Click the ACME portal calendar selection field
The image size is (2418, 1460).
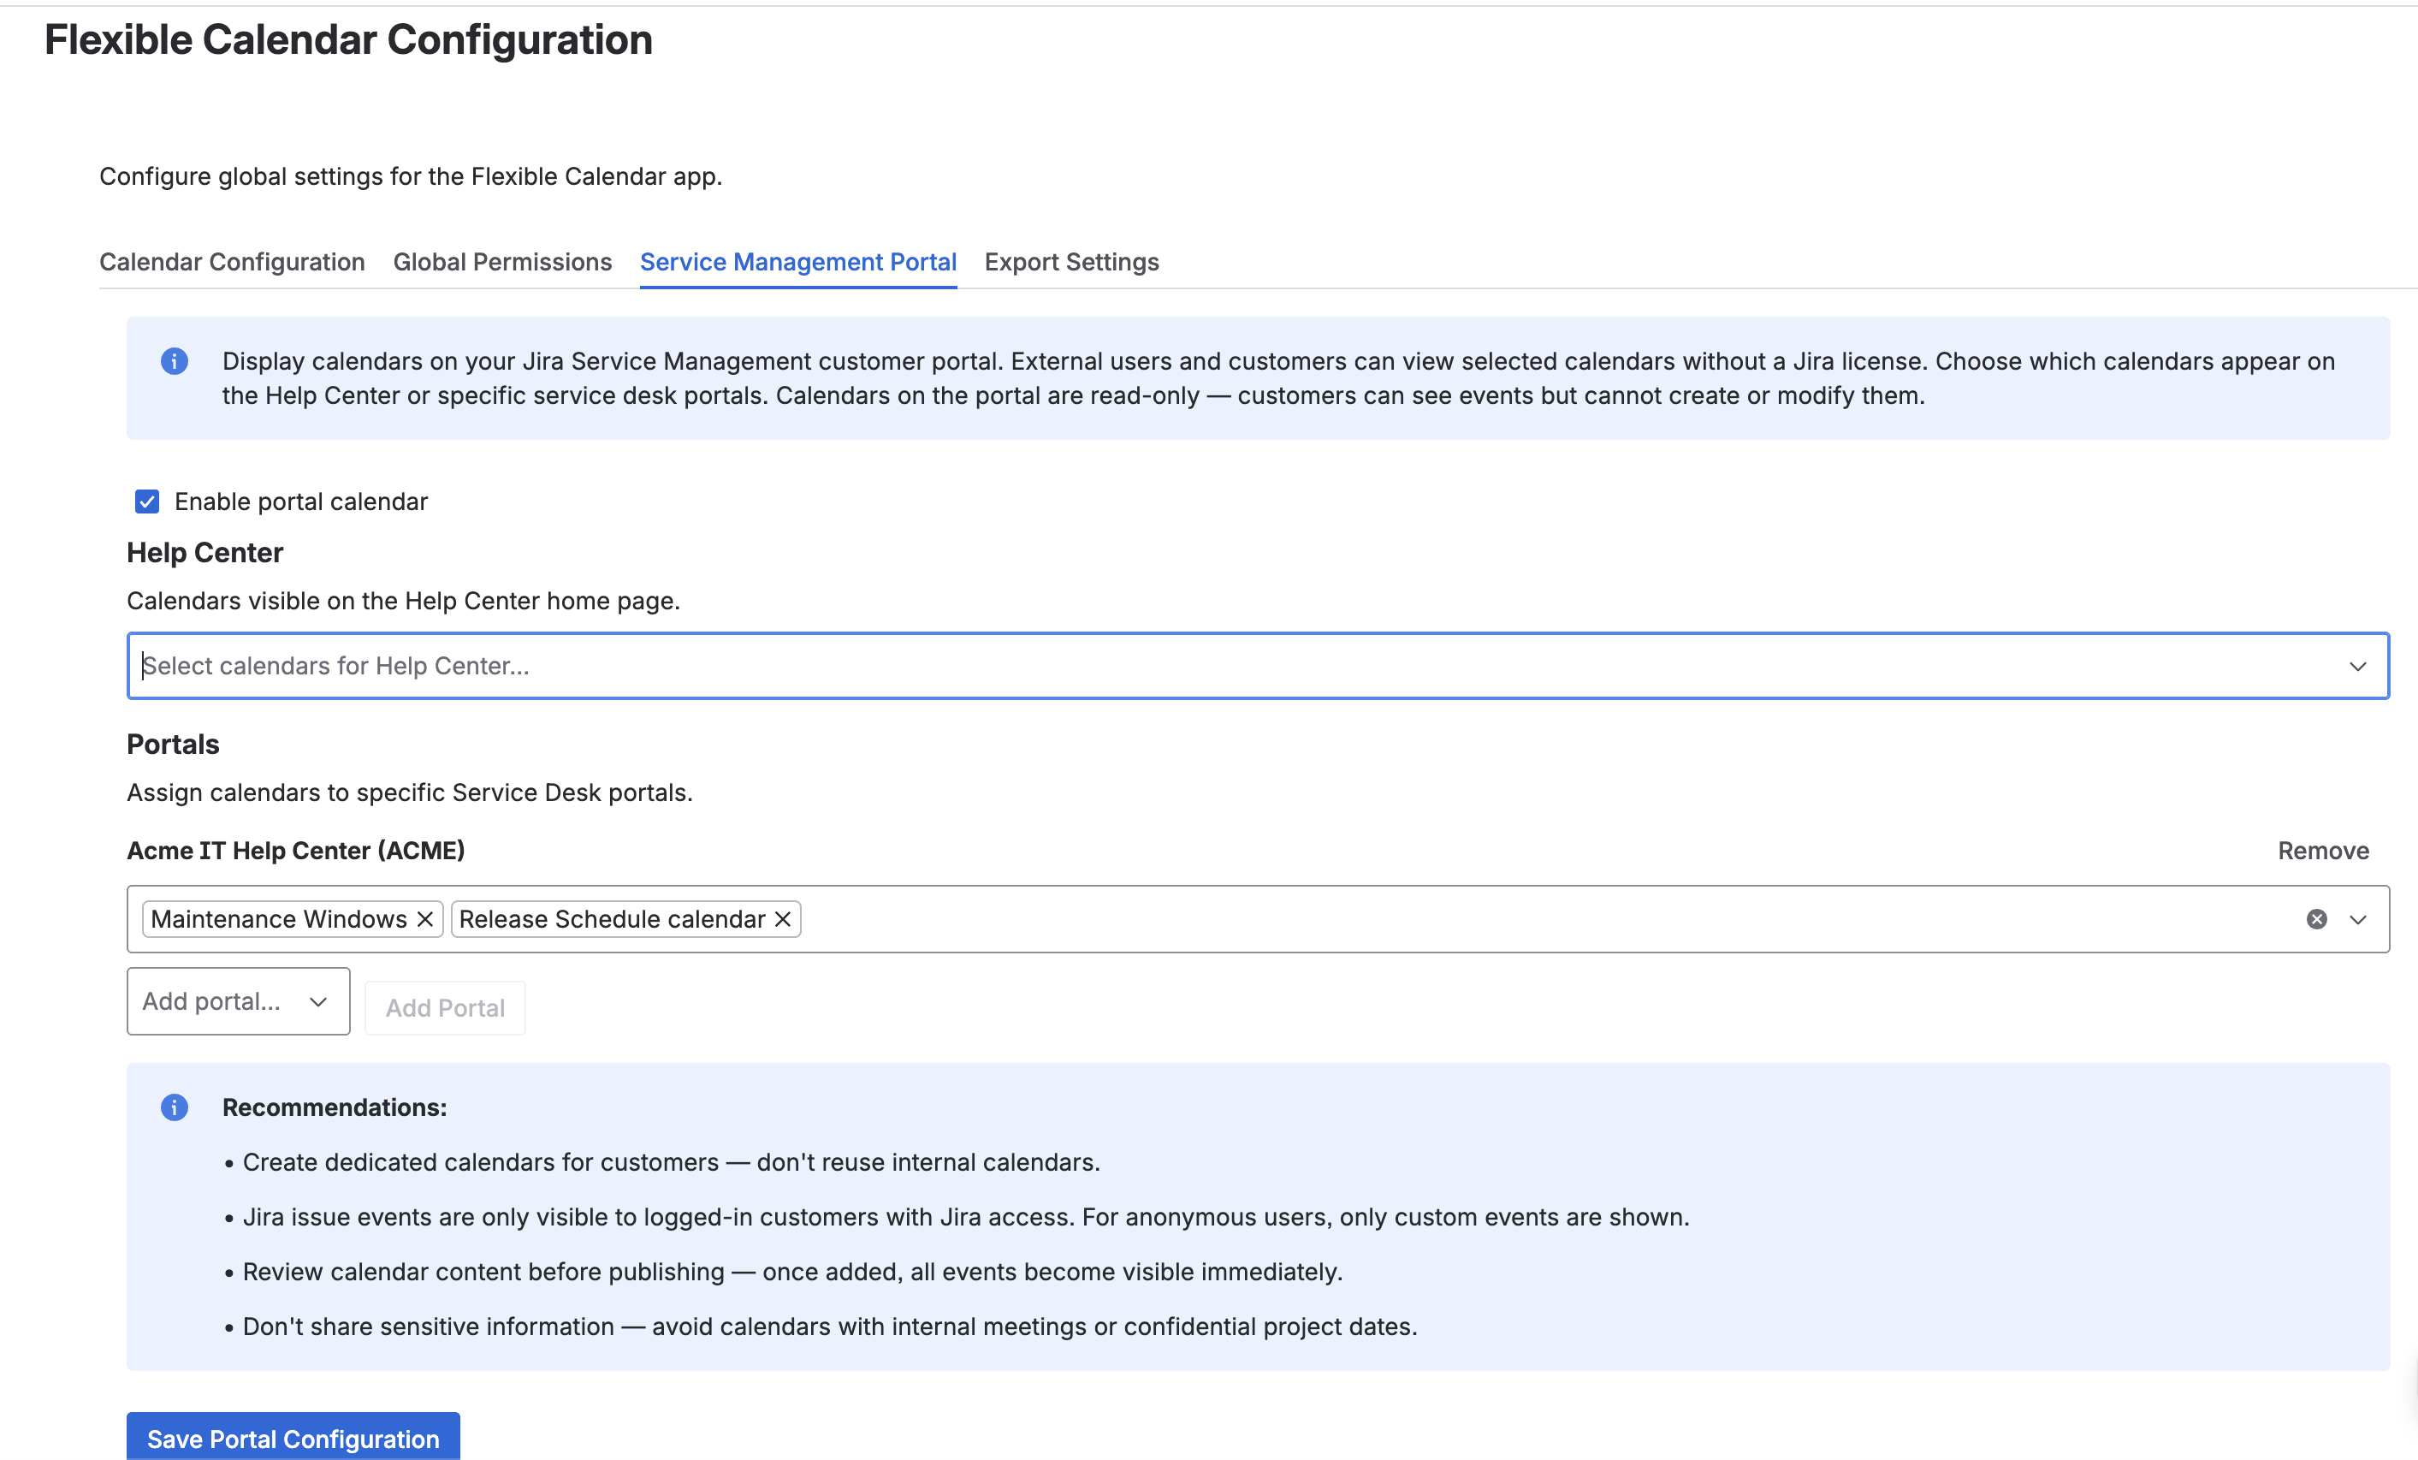1472,919
